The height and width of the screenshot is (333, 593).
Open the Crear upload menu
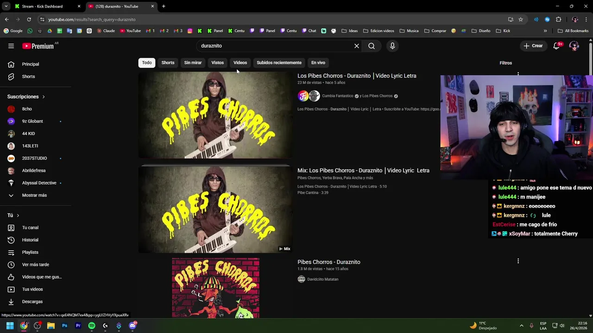click(533, 46)
